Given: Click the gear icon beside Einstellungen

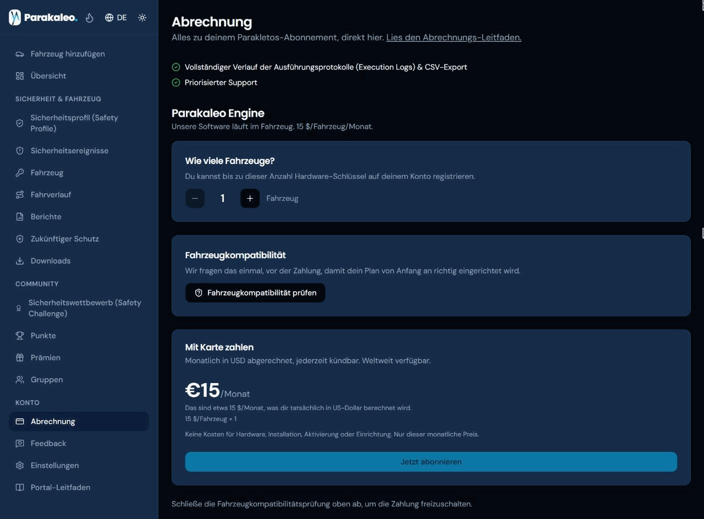Looking at the screenshot, I should tap(20, 466).
